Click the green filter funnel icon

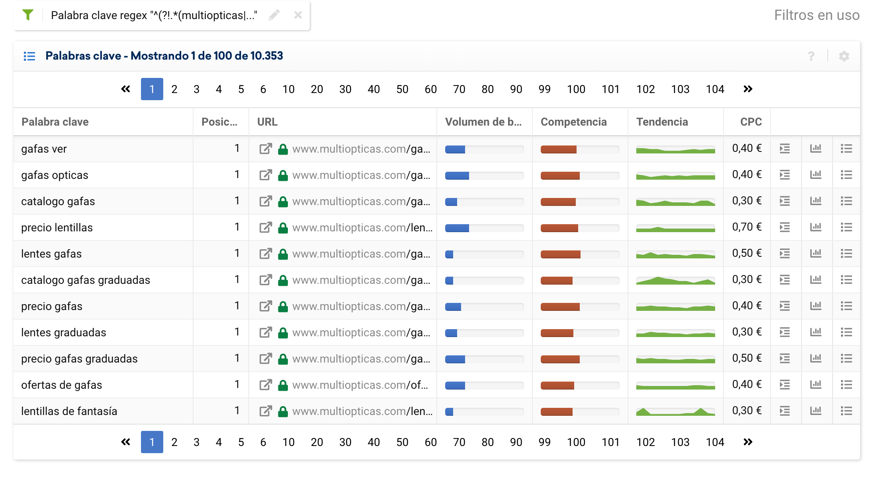[x=28, y=15]
